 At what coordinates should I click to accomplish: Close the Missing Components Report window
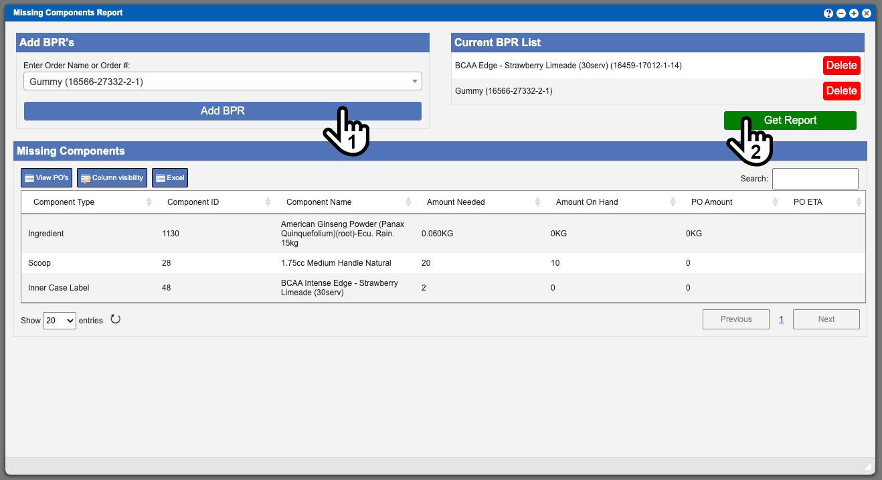tap(867, 13)
